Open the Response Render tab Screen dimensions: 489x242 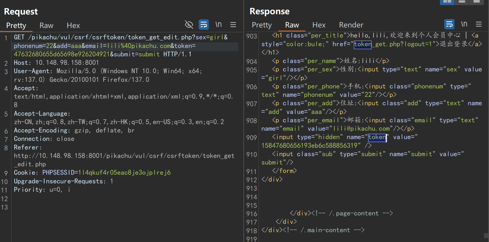[351, 25]
